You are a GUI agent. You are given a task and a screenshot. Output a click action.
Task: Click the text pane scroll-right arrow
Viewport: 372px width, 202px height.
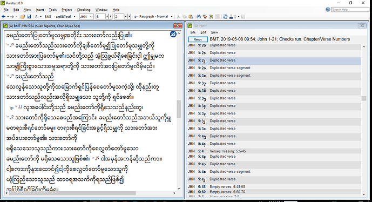pyautogui.click(x=174, y=193)
